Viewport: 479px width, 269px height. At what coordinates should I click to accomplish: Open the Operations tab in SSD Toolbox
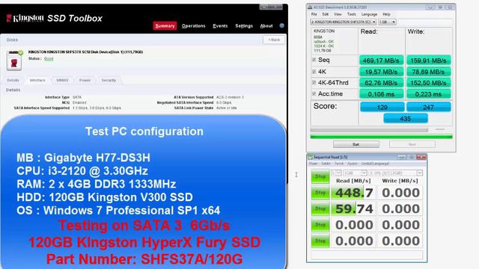coord(193,26)
